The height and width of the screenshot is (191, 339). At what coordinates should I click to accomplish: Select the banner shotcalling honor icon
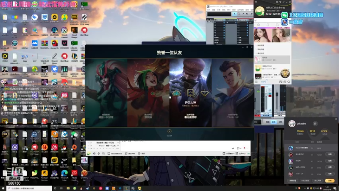pos(190,93)
